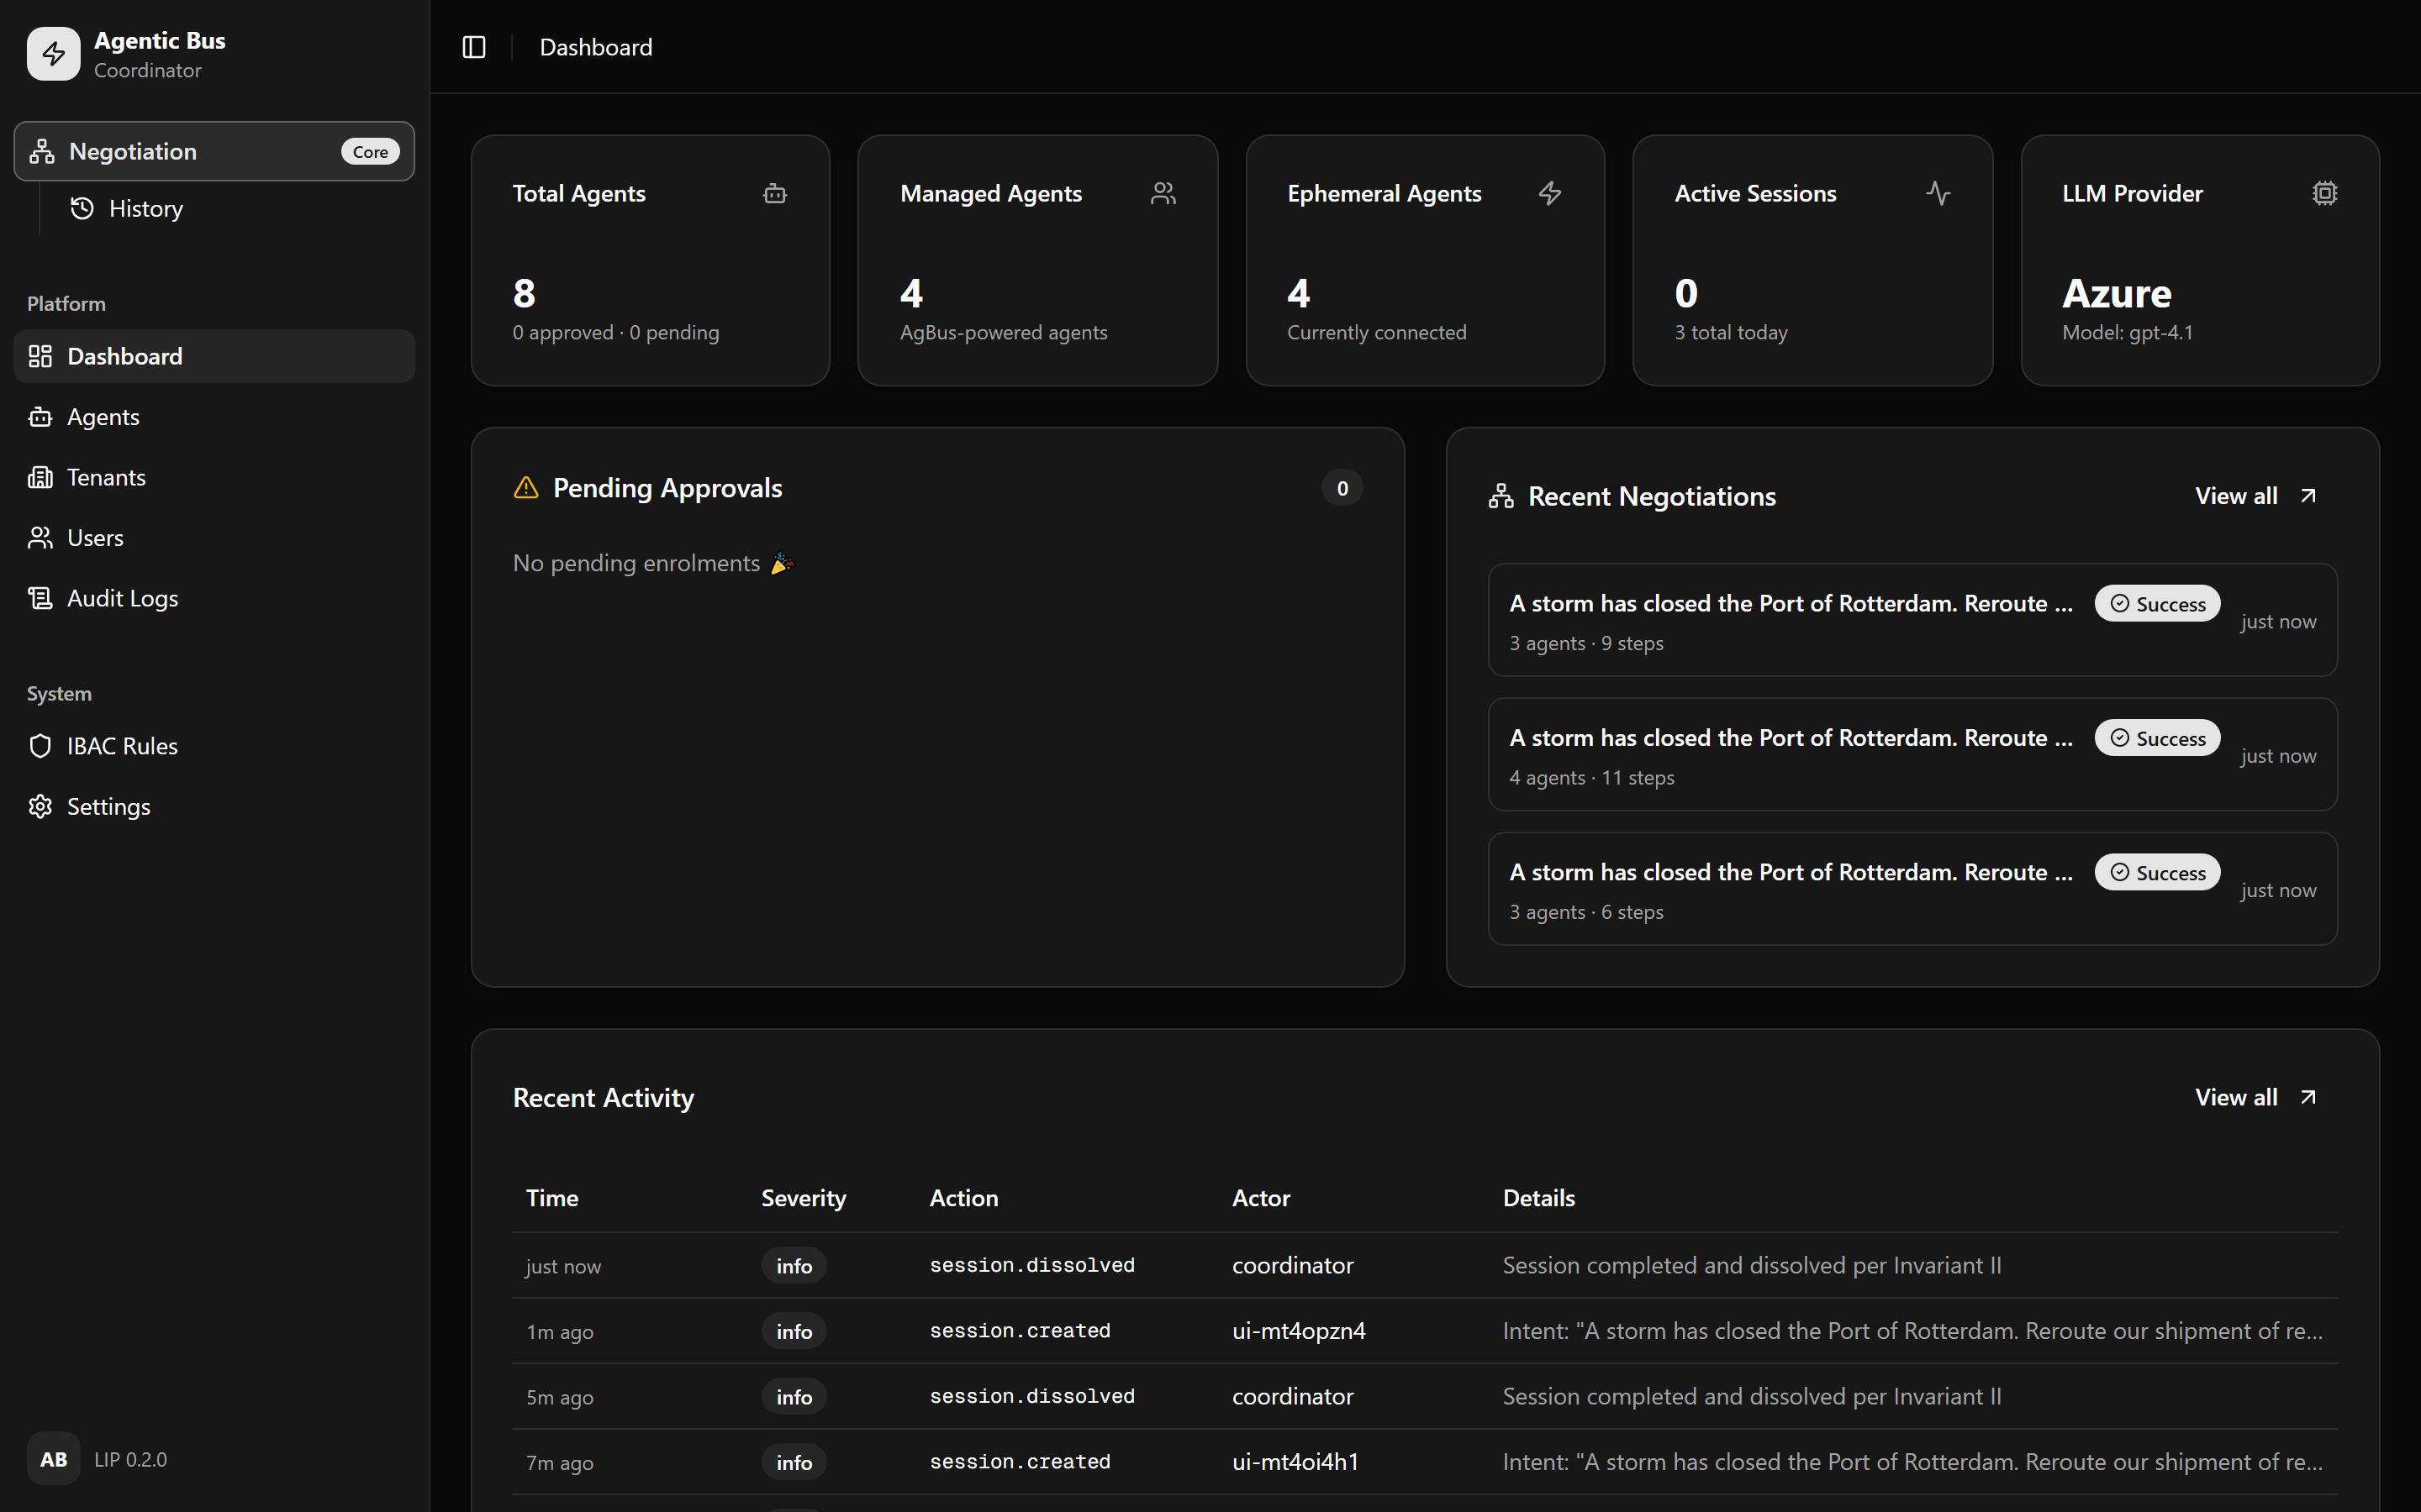Click 'Model: gpt-4.1' text
The height and width of the screenshot is (1512, 2421).
tap(2128, 332)
